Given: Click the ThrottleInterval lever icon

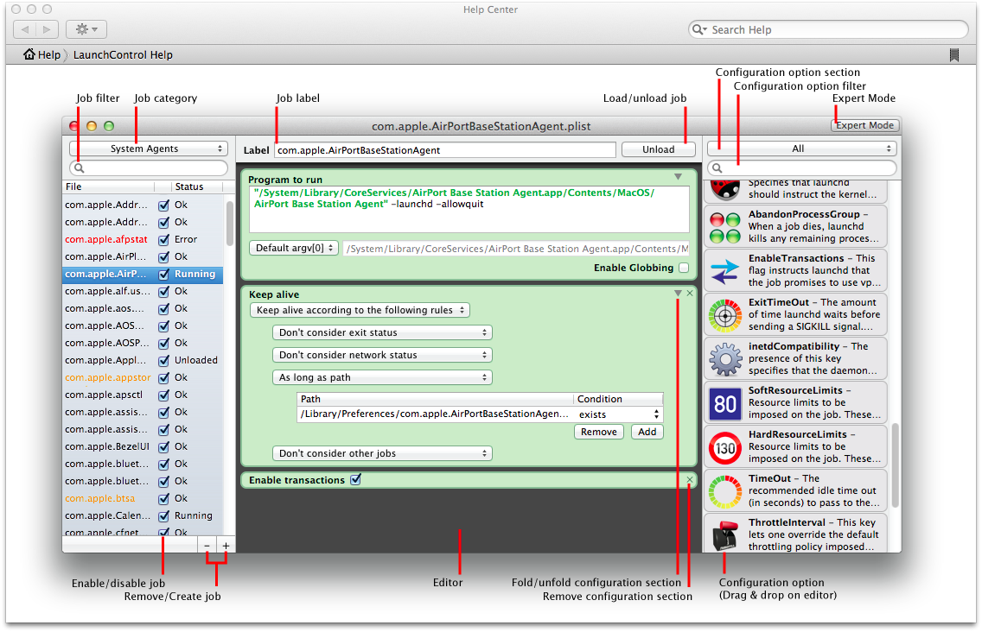Looking at the screenshot, I should [724, 535].
